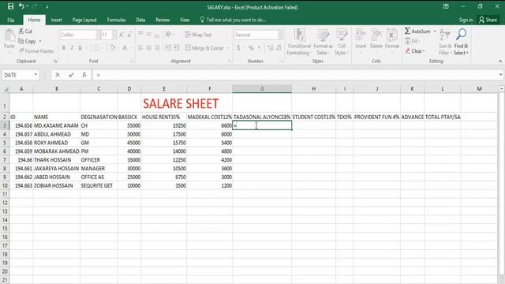Screen dimensions: 505x284
Task: Click the Font Color A icon
Action: click(x=125, y=47)
